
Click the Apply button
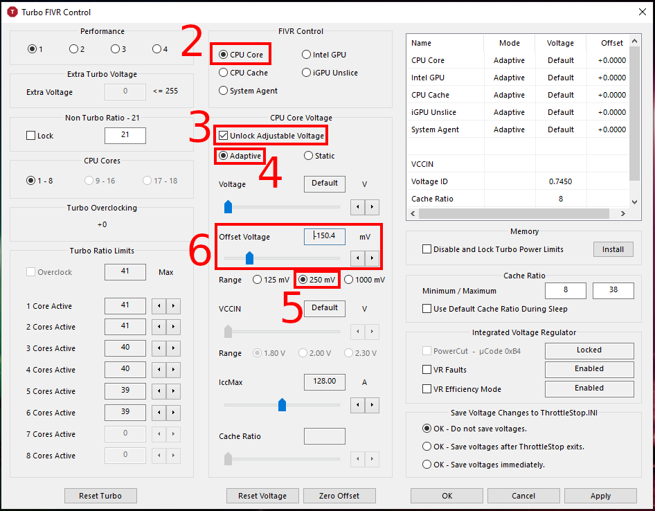point(600,496)
